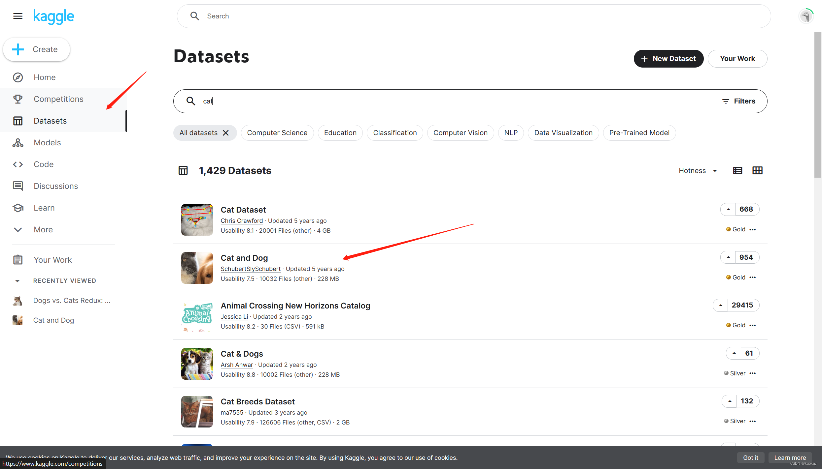The image size is (822, 469).
Task: Click the Your Work header button
Action: click(737, 59)
